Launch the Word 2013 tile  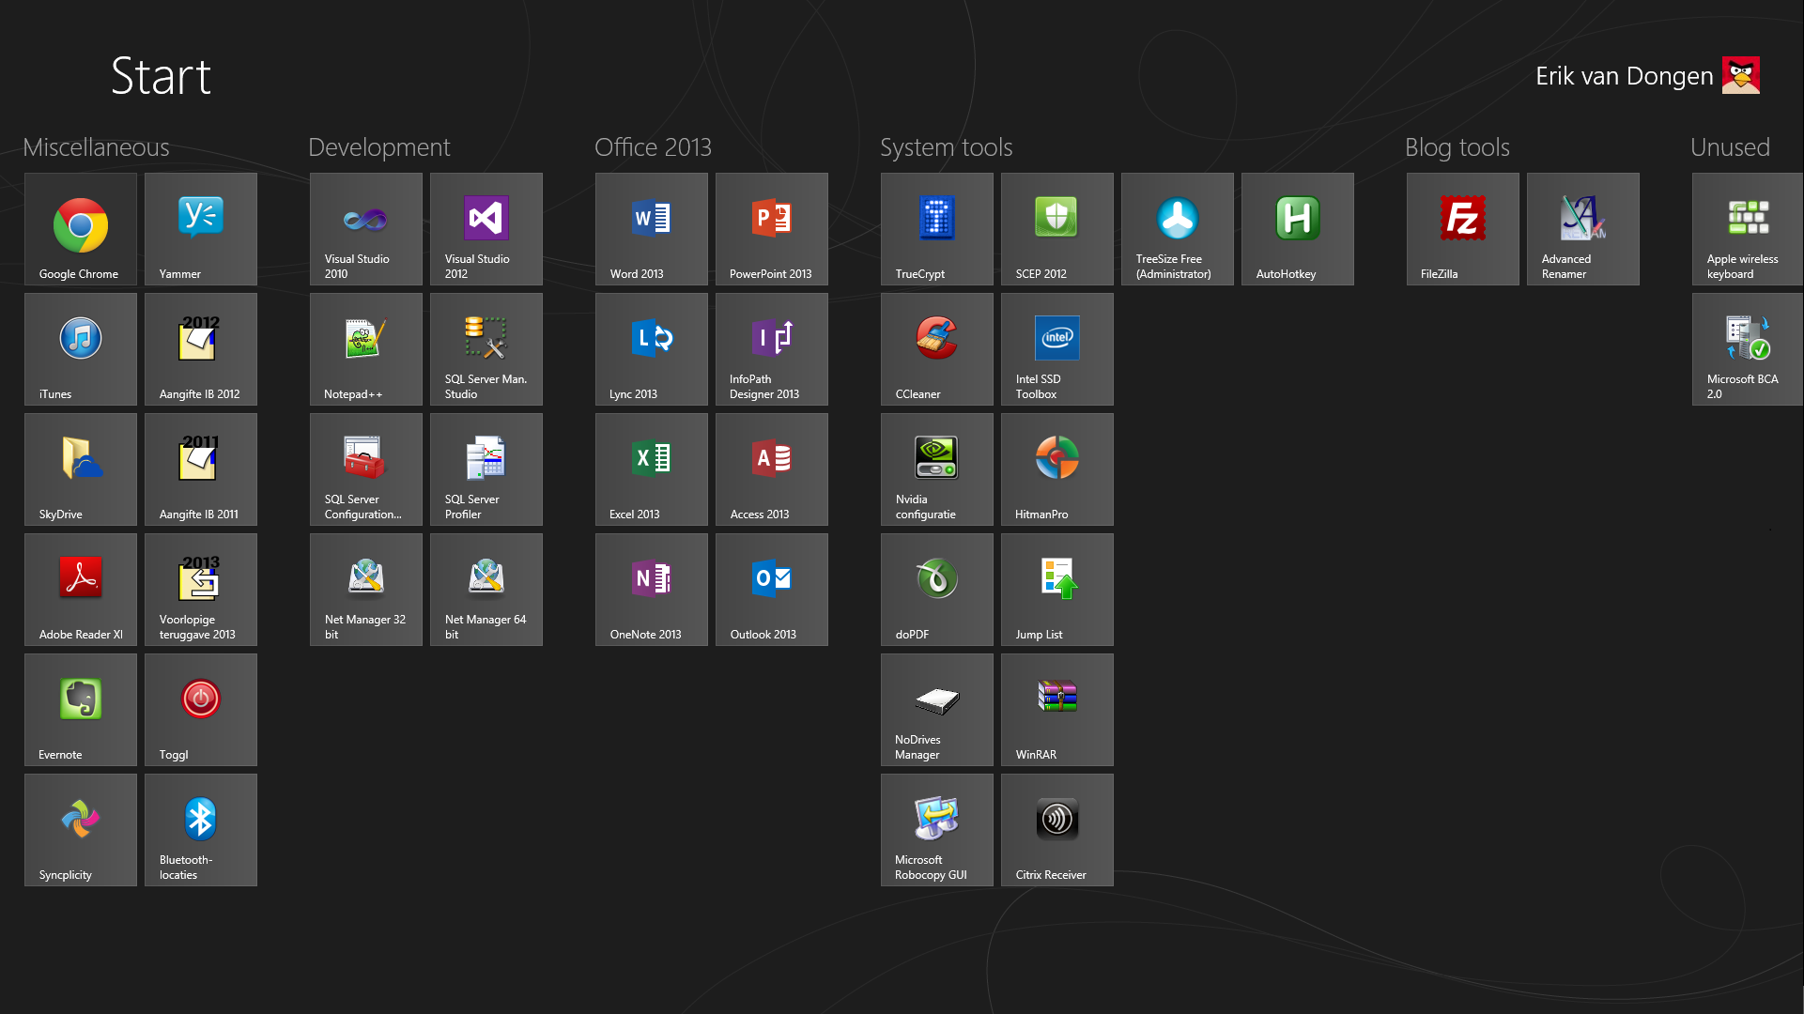(x=652, y=229)
